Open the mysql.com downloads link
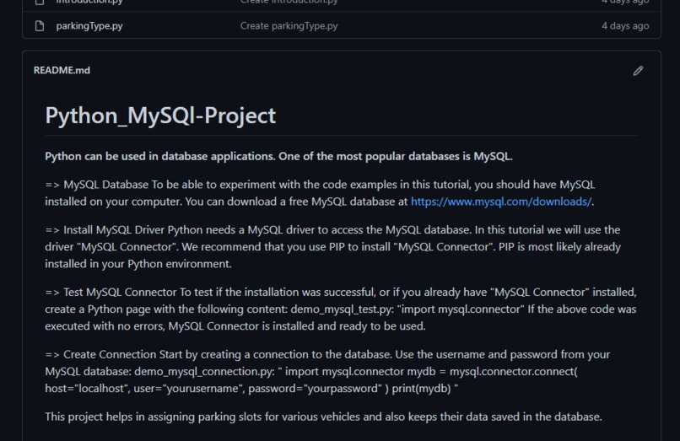This screenshot has height=441, width=680. click(501, 202)
